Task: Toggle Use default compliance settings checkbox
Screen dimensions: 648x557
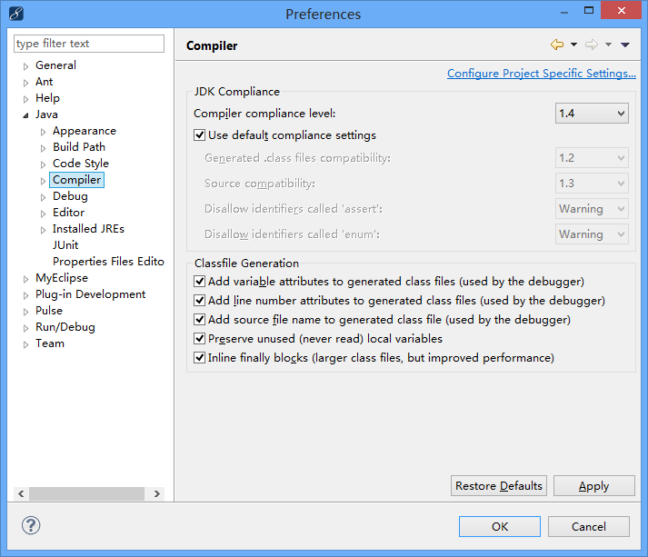Action: click(x=200, y=135)
